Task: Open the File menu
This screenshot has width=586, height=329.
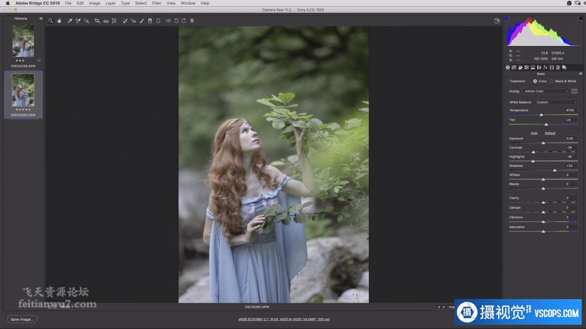Action: [68, 3]
